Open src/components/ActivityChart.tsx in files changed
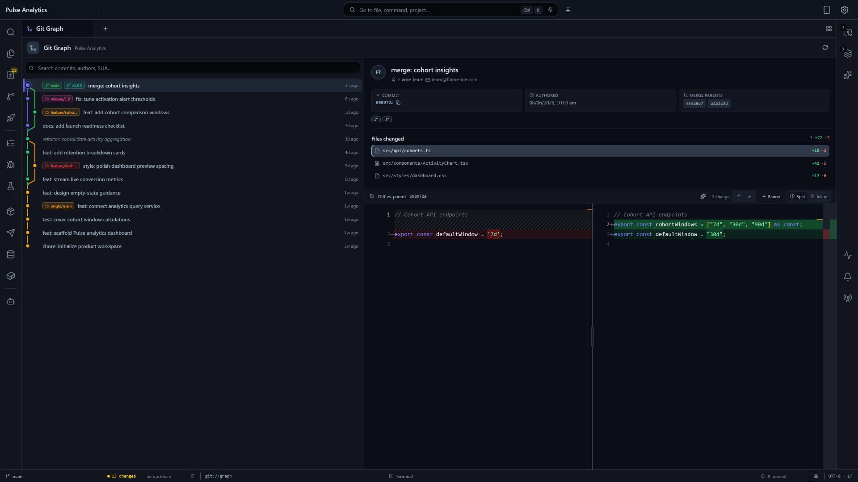Screen dimensions: 858x482 [600, 163]
